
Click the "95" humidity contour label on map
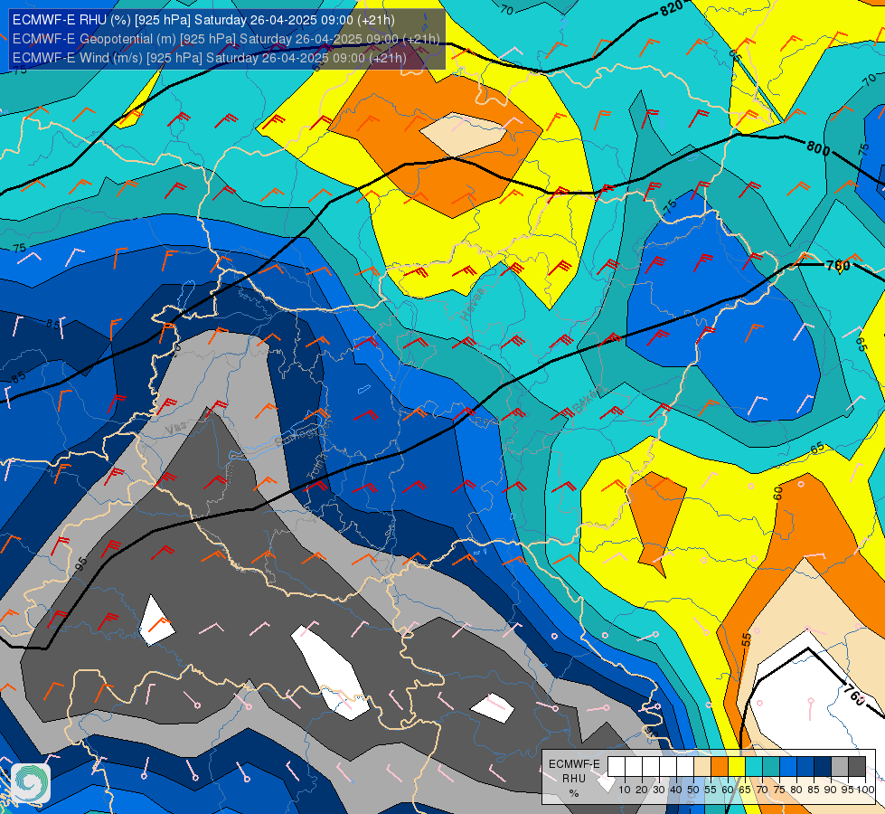(x=80, y=563)
